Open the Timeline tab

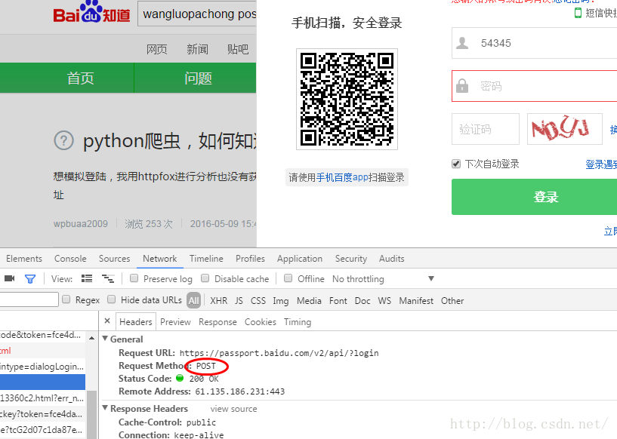click(206, 259)
